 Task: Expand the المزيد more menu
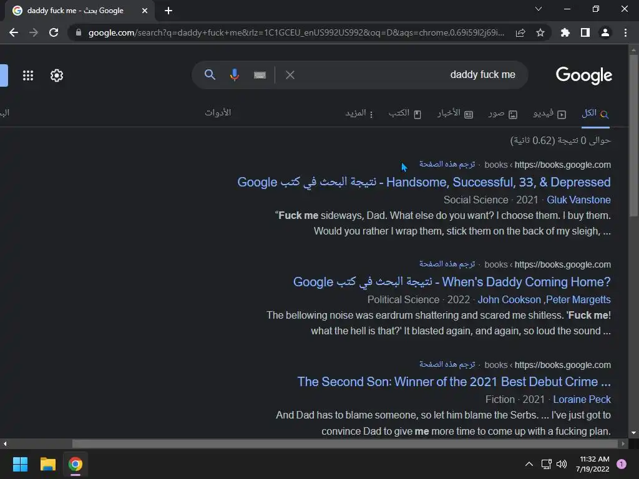tap(359, 114)
